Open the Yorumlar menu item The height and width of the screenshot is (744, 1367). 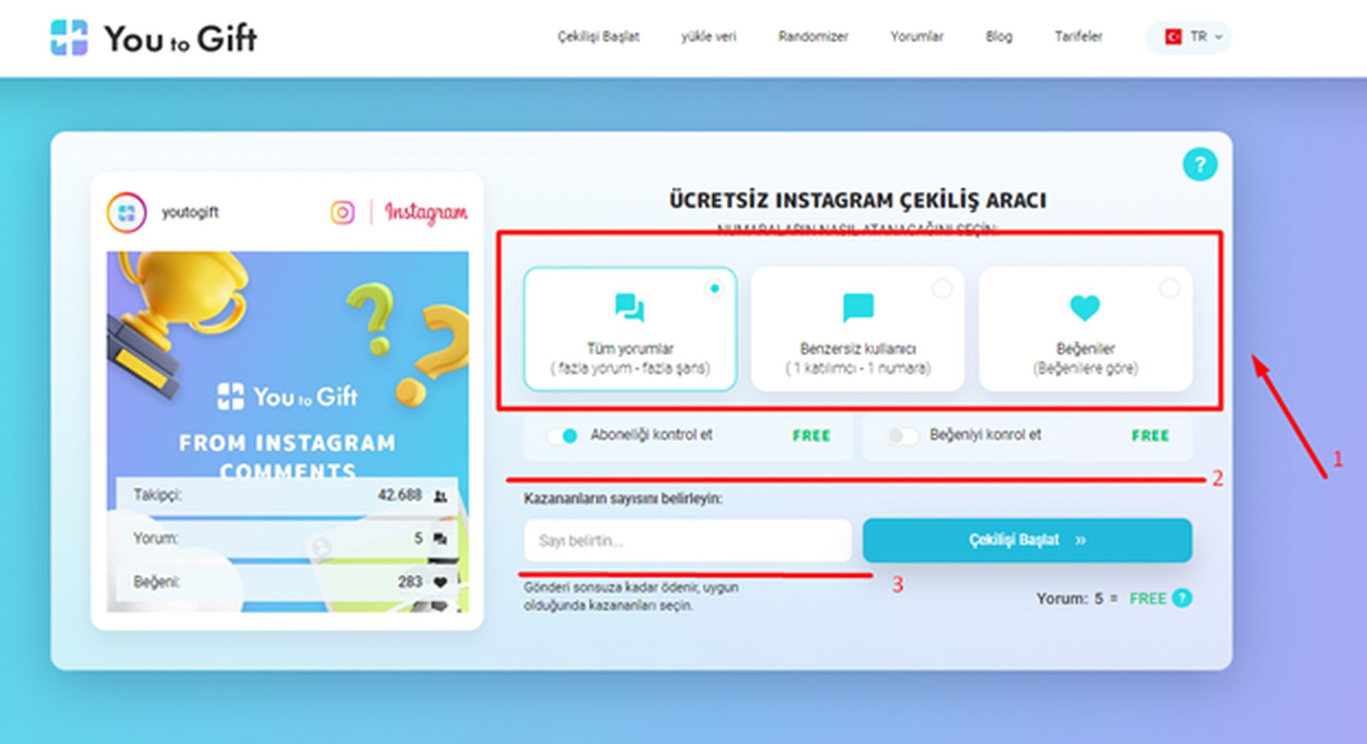(916, 37)
